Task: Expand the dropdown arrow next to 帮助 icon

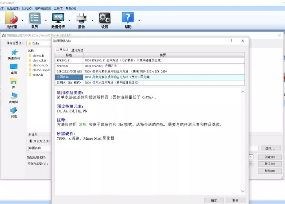Action: click(139, 20)
